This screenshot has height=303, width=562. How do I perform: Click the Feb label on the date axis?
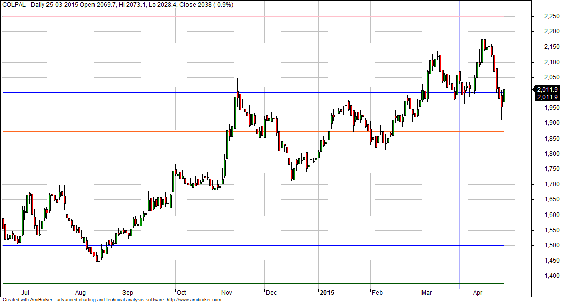(377, 292)
